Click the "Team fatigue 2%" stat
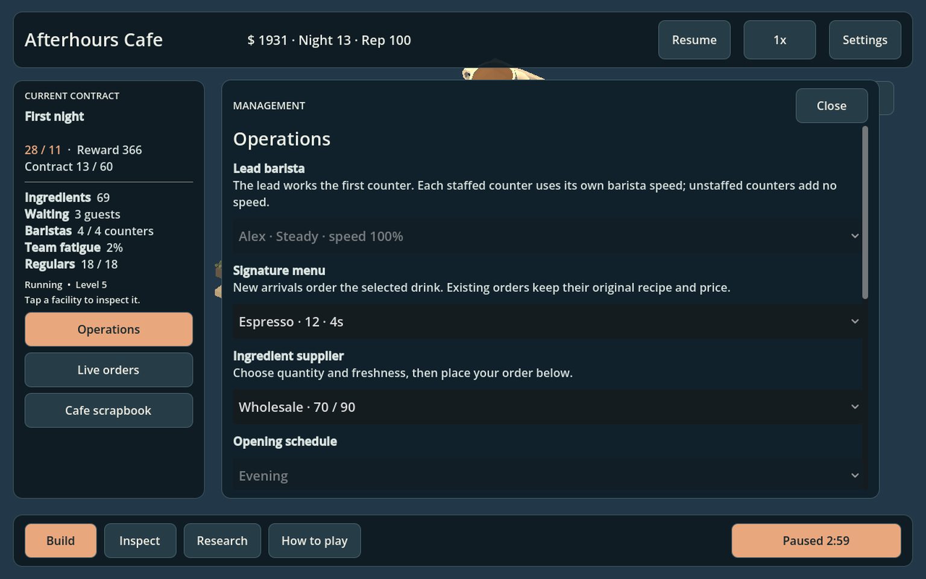 point(74,247)
